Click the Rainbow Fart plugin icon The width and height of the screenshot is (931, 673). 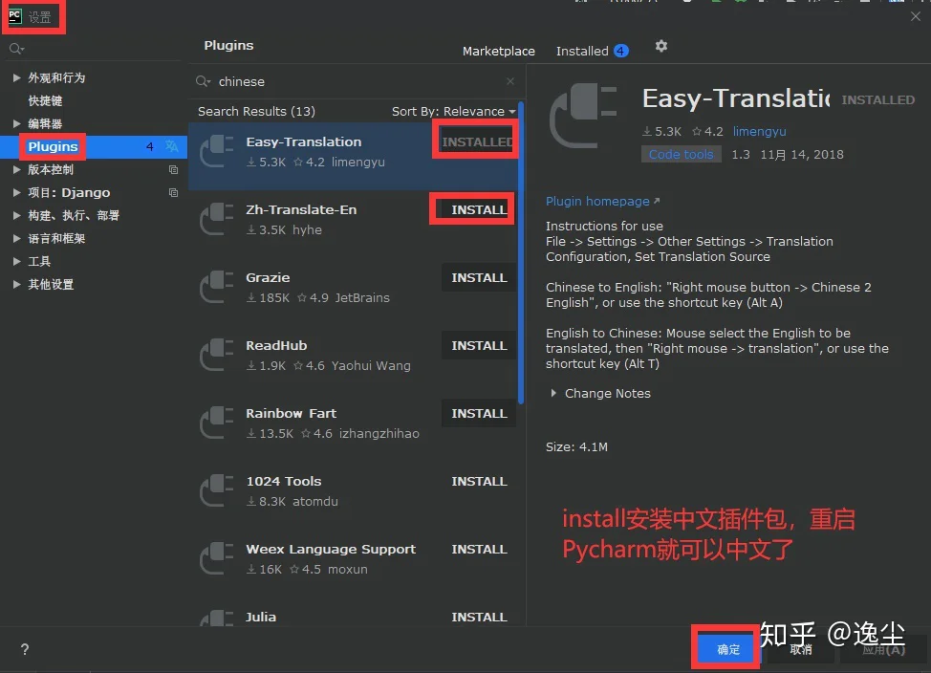(x=217, y=423)
